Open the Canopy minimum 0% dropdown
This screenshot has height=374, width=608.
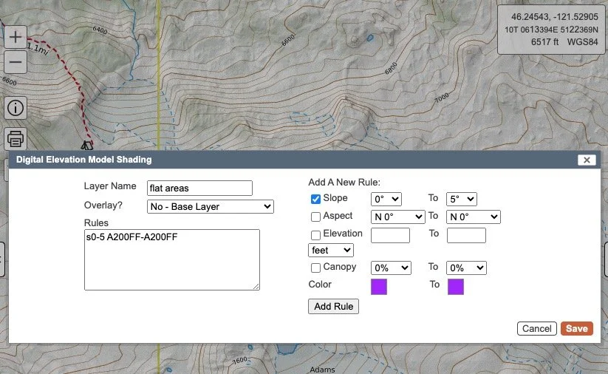pos(391,268)
